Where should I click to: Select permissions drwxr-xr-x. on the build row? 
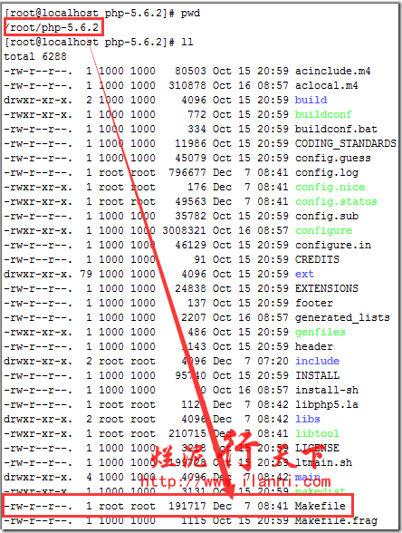[x=38, y=100]
